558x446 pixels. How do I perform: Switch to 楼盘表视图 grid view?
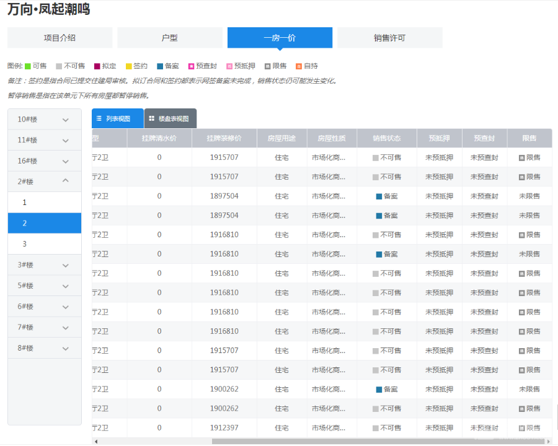click(x=170, y=118)
